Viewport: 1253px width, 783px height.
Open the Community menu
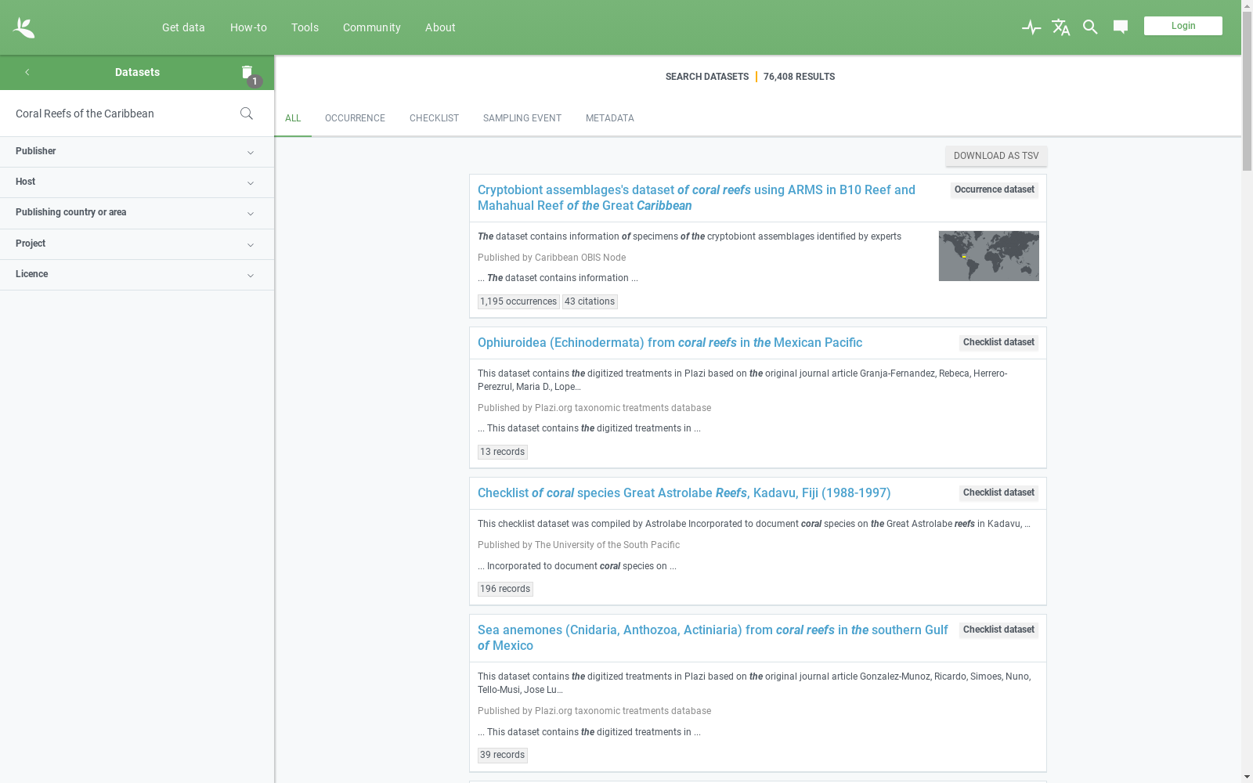click(x=371, y=27)
